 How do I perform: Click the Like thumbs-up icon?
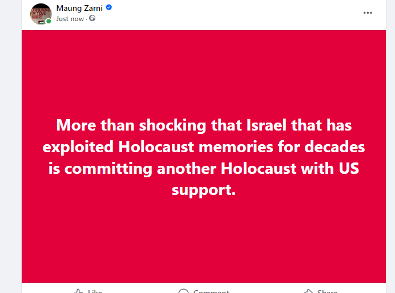click(79, 291)
